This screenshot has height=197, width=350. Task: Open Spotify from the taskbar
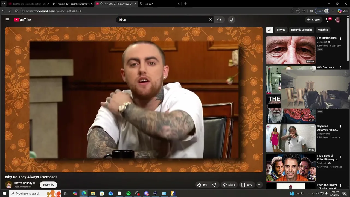pyautogui.click(x=129, y=193)
